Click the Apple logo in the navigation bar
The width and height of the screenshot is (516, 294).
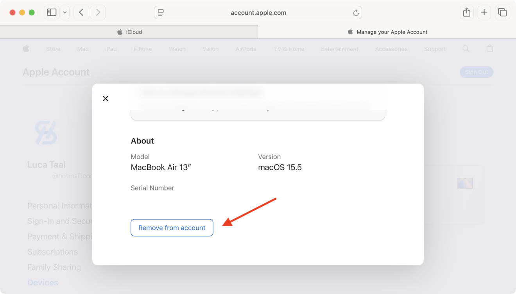pos(26,48)
